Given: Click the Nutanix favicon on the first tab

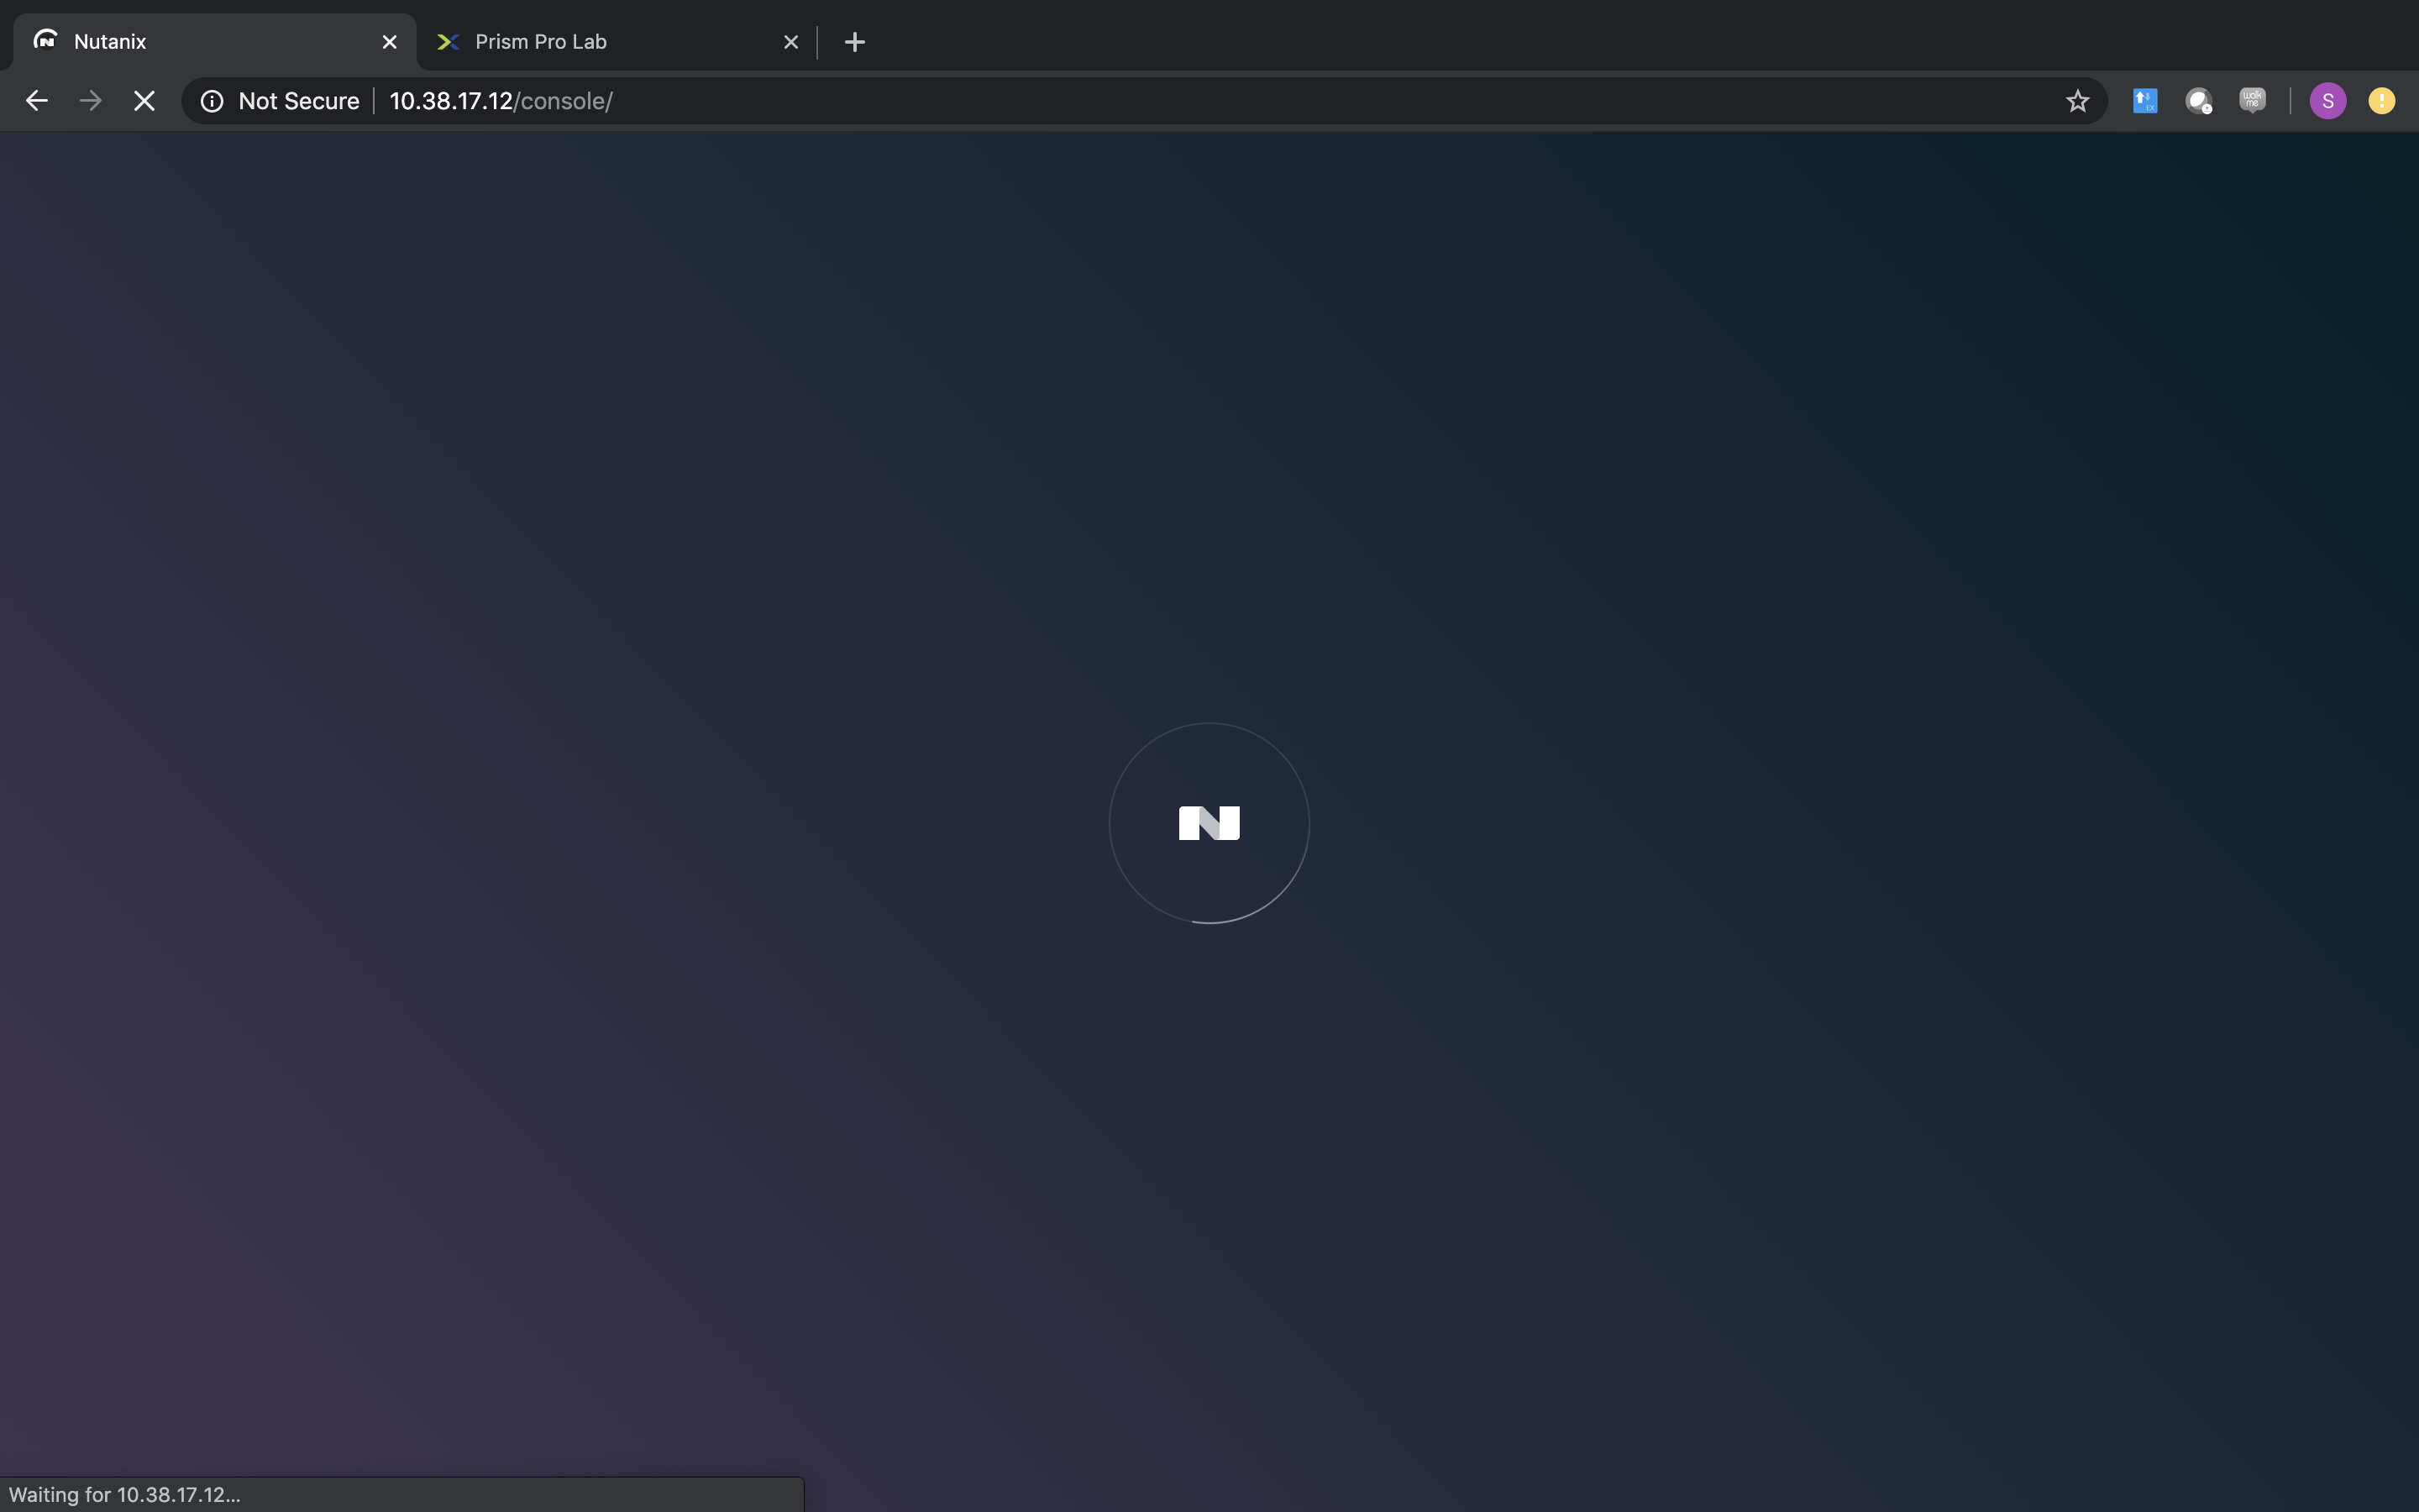Looking at the screenshot, I should click(46, 40).
